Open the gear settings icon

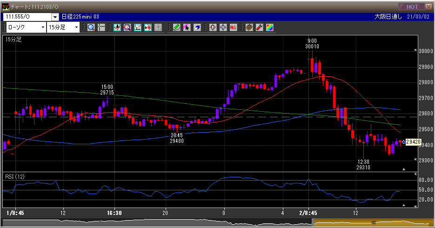pos(249,27)
